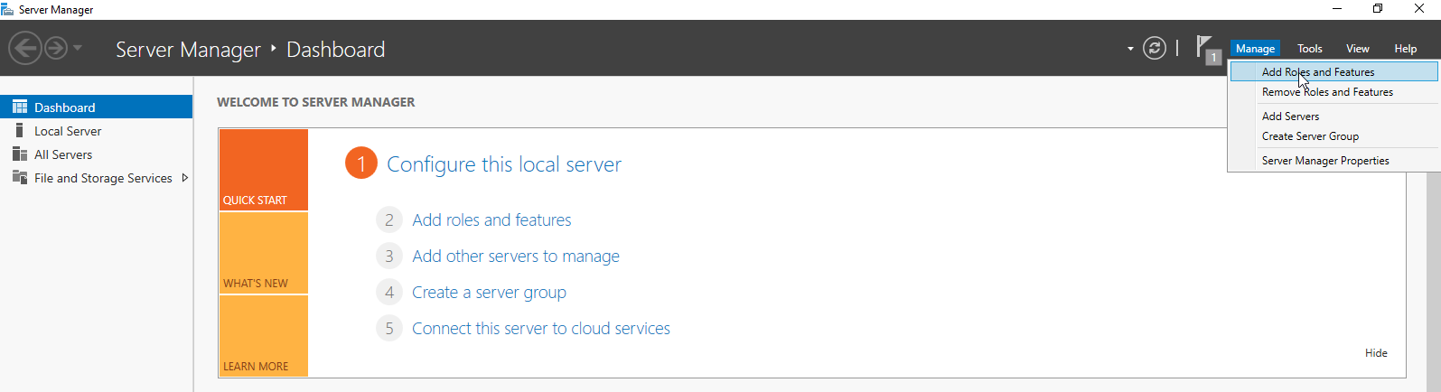Click the Local Server icon
The height and width of the screenshot is (392, 1441).
click(20, 130)
